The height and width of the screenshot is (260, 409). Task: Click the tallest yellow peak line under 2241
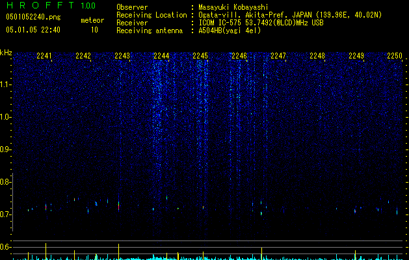[46, 252]
